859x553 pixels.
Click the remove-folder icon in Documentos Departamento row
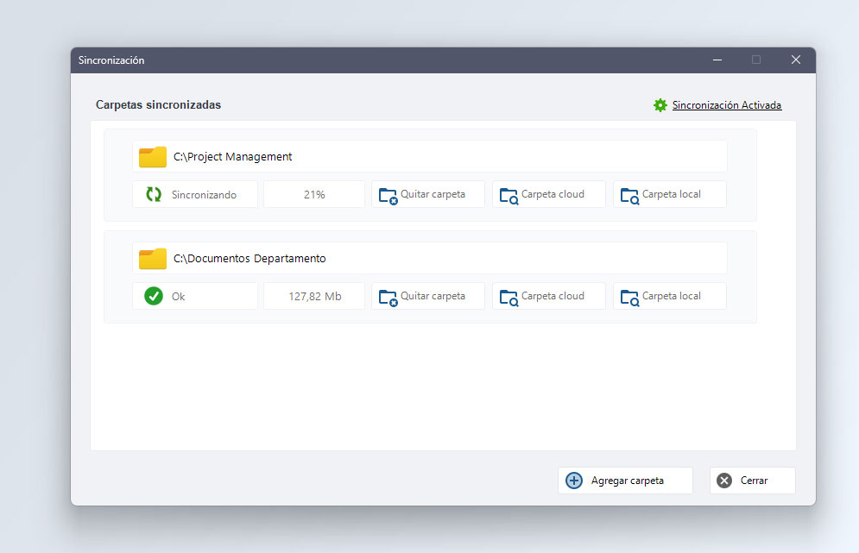coord(388,298)
